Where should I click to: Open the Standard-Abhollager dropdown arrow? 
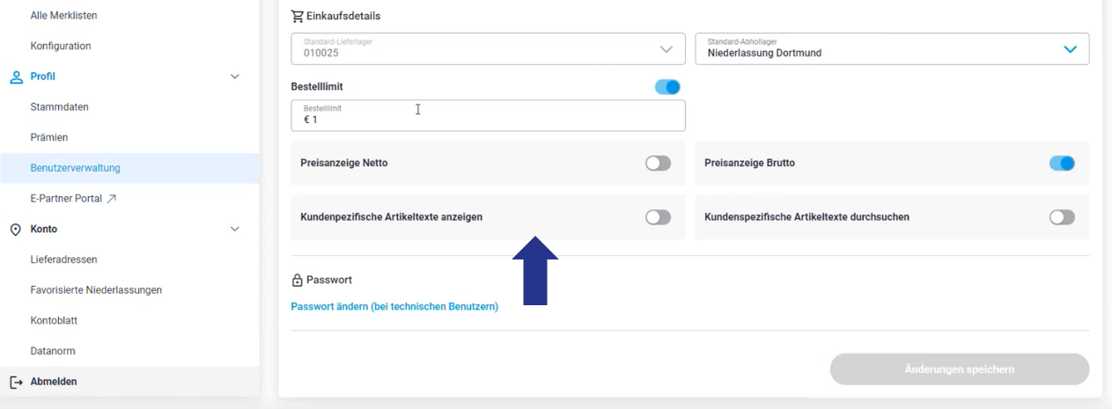pyautogui.click(x=1071, y=49)
